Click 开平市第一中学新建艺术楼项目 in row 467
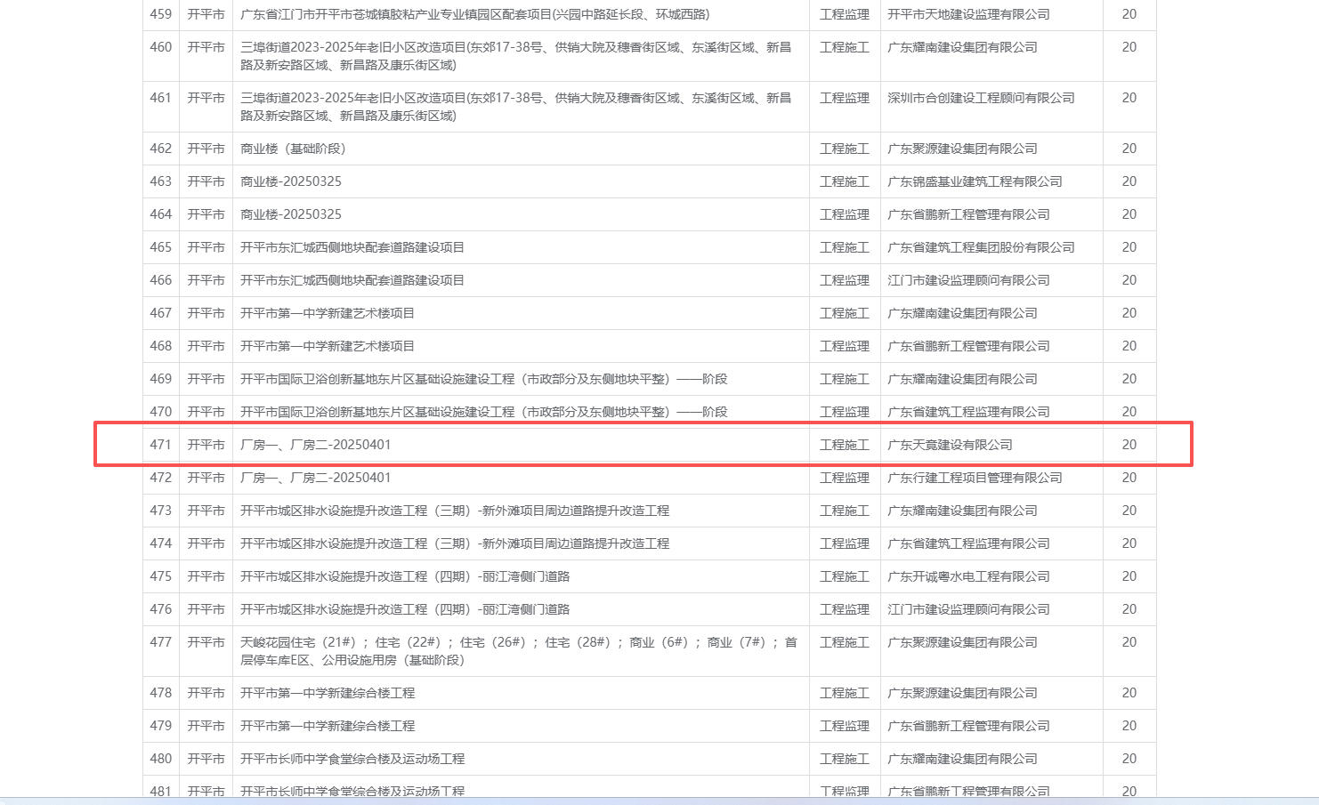The image size is (1319, 805). [328, 313]
